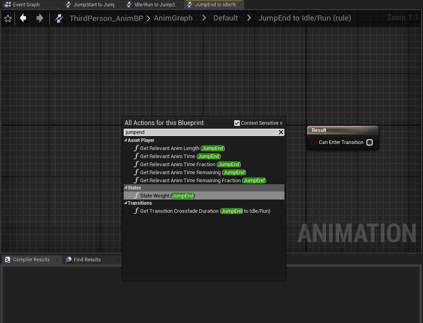Close the Compiler Results tab
The width and height of the screenshot is (423, 323).
[57, 260]
